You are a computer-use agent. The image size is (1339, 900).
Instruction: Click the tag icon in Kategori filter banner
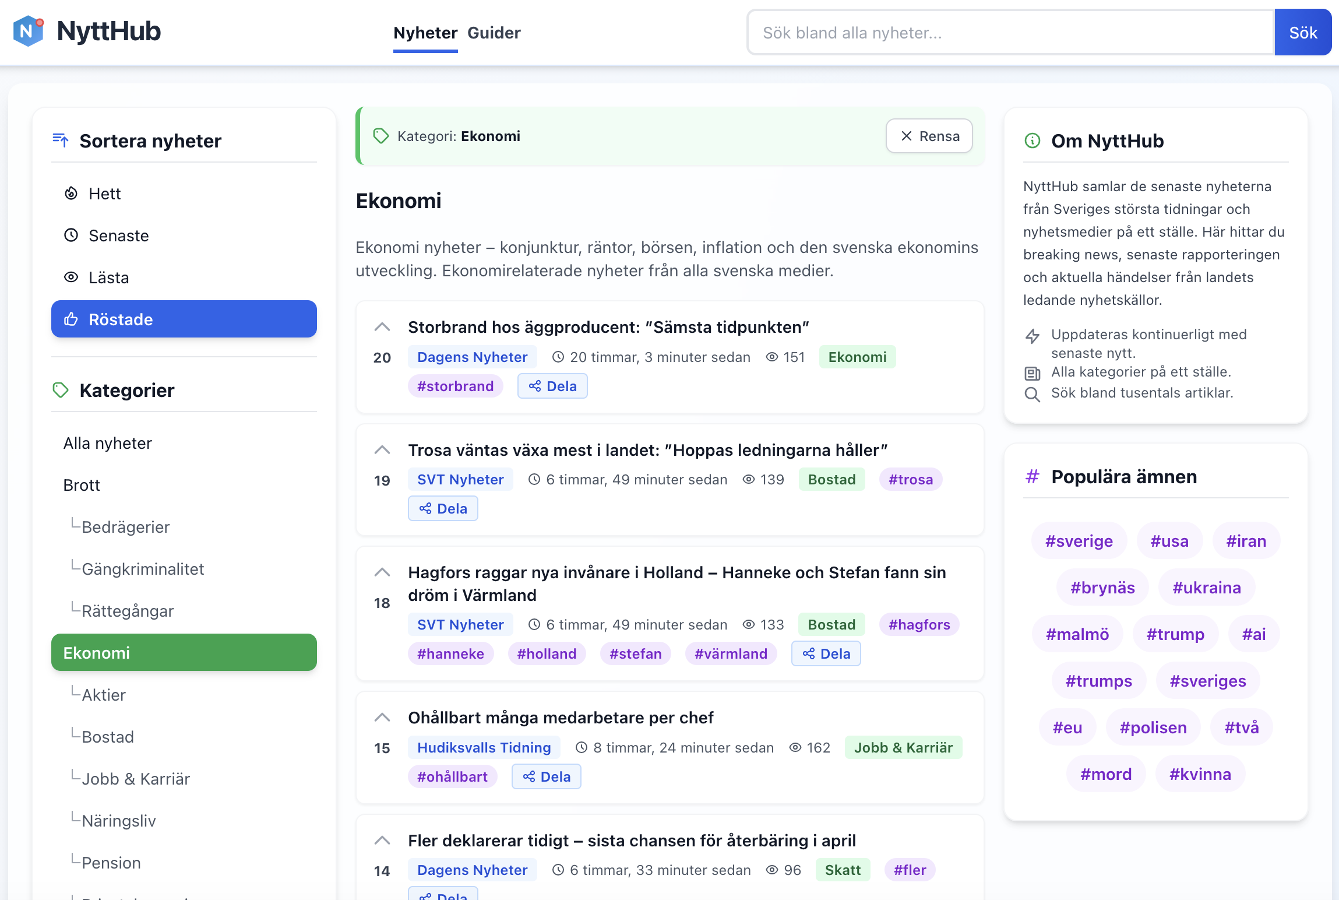pos(380,136)
